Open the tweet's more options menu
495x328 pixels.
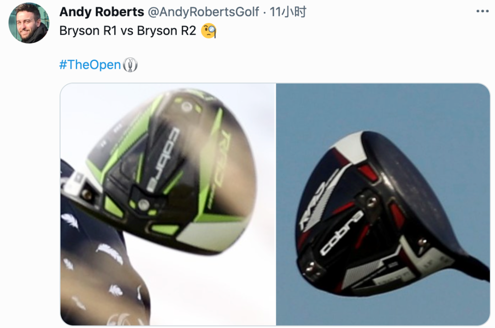coord(482,11)
